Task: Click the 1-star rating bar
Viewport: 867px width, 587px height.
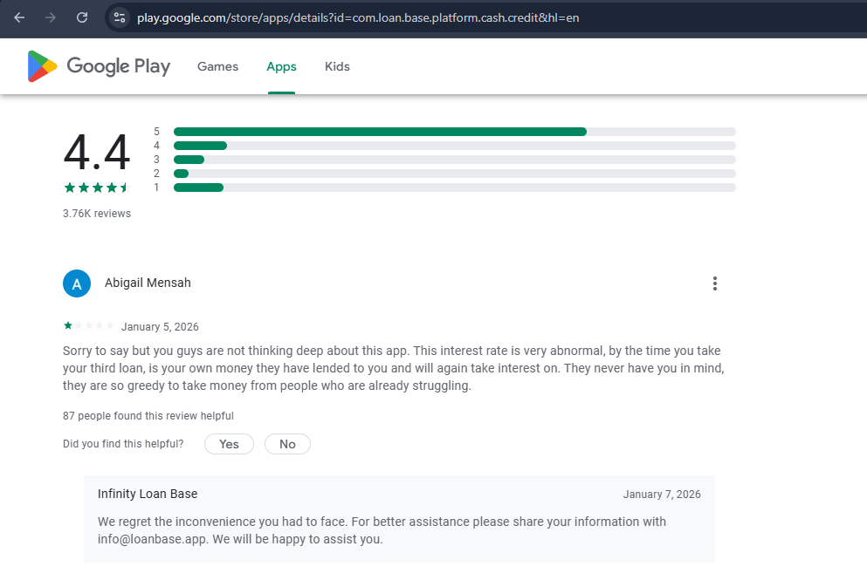Action: pyautogui.click(x=455, y=188)
